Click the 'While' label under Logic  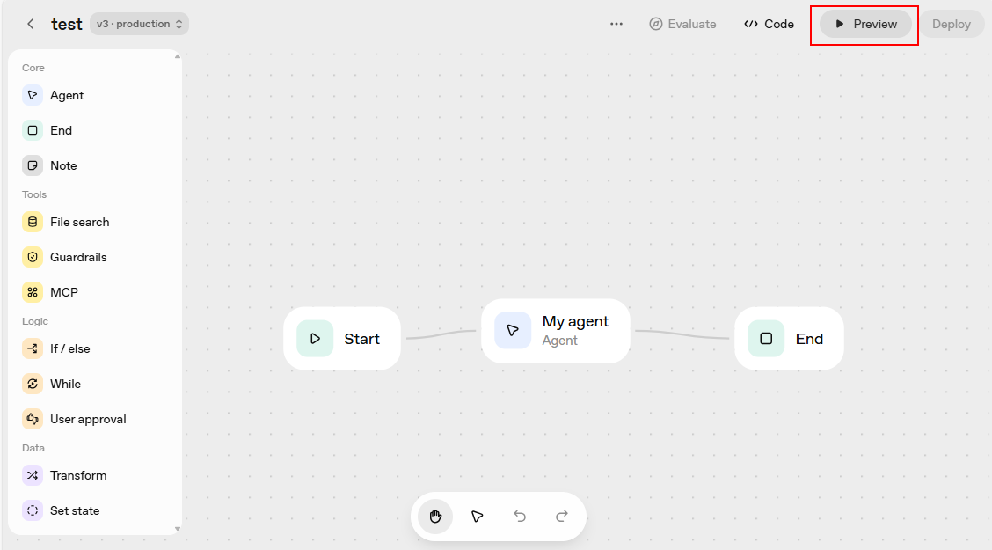click(65, 385)
